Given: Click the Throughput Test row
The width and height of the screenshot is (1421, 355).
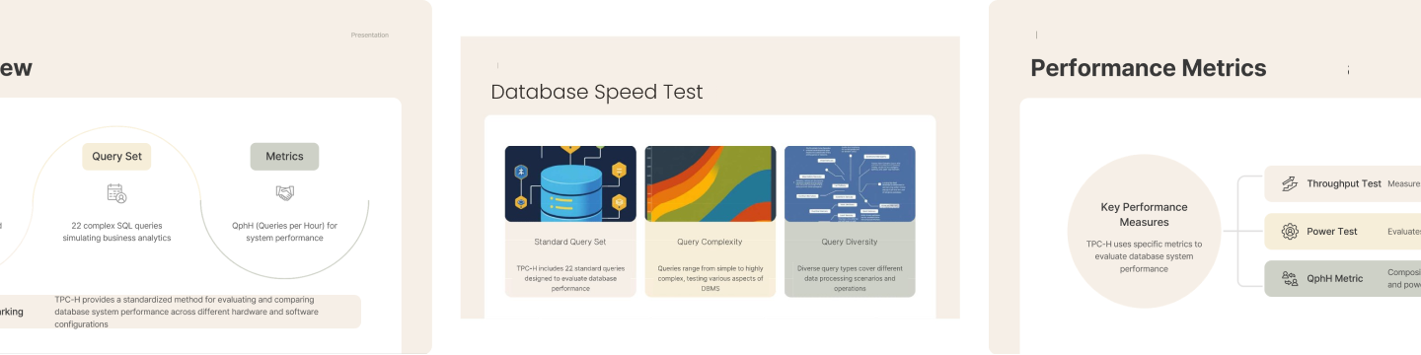Looking at the screenshot, I should [x=1343, y=184].
